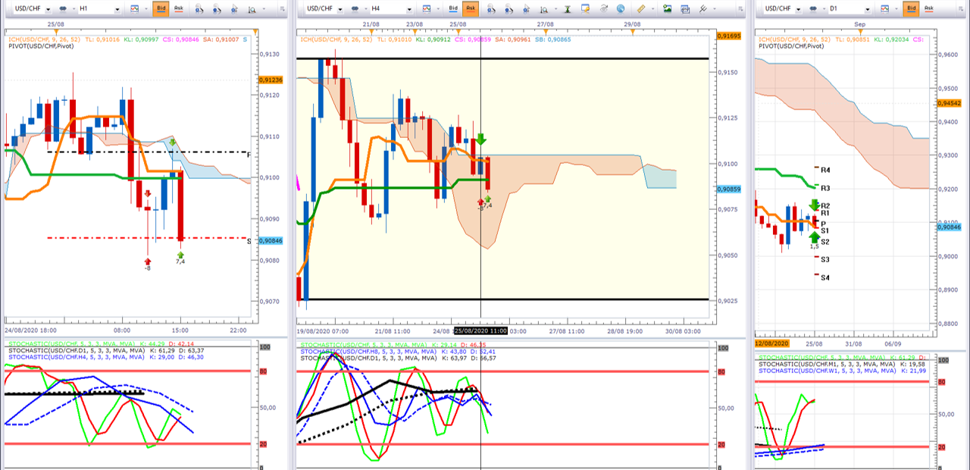Click the chart link icon on H1 chart
970x470 pixels.
pos(64,8)
